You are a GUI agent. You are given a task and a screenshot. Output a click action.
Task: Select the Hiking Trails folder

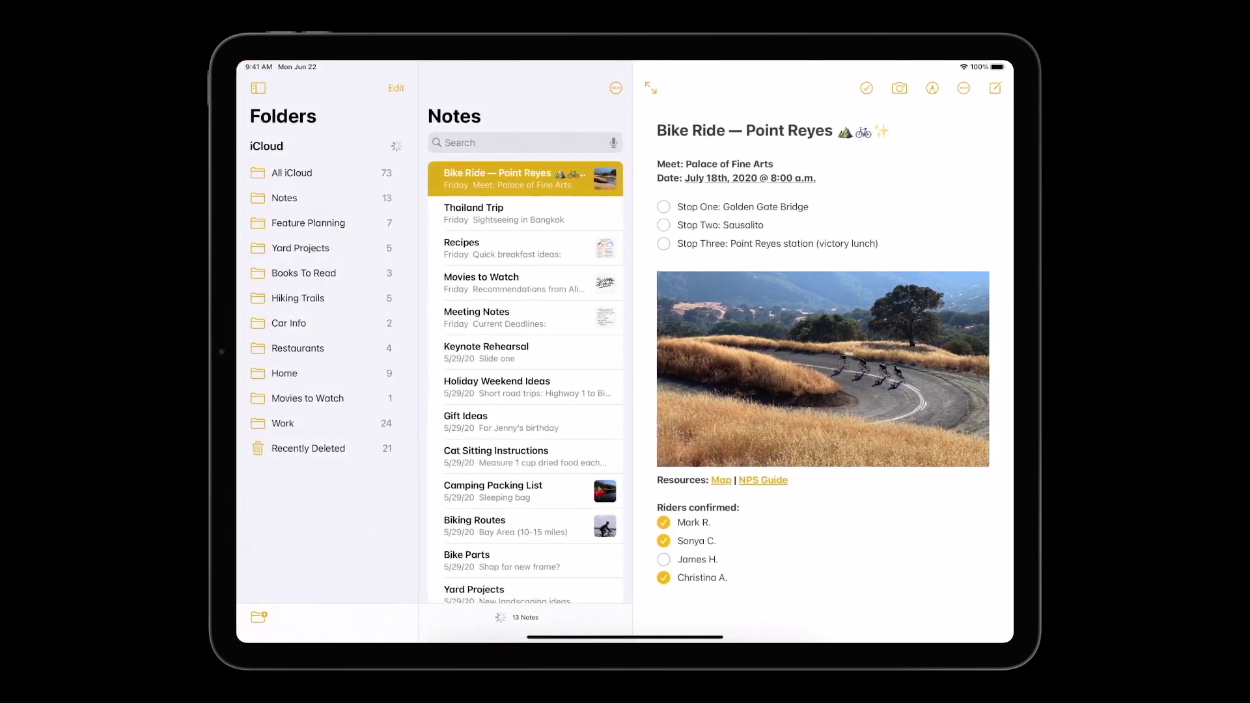point(298,298)
